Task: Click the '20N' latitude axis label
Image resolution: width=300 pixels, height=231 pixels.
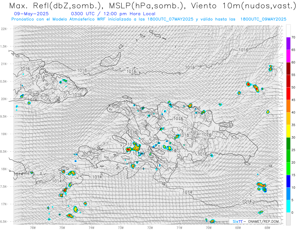Action: [4, 99]
